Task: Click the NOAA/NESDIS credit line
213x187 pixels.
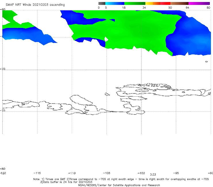Action: pos(119,185)
